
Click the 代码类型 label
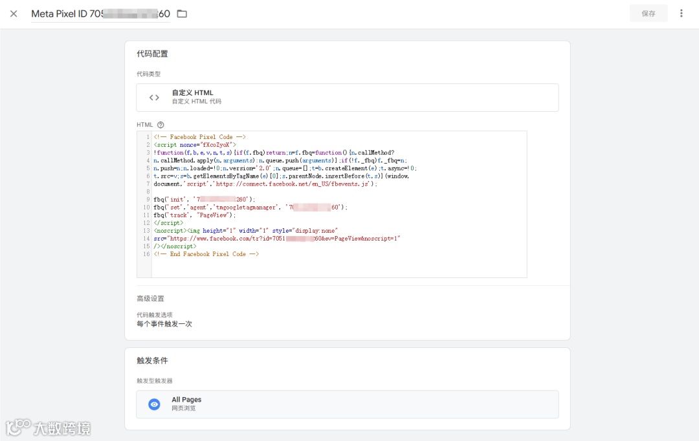[148, 74]
